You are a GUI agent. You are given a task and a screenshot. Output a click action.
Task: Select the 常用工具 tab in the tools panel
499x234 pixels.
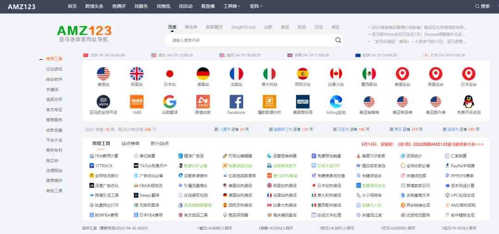[x=101, y=143]
